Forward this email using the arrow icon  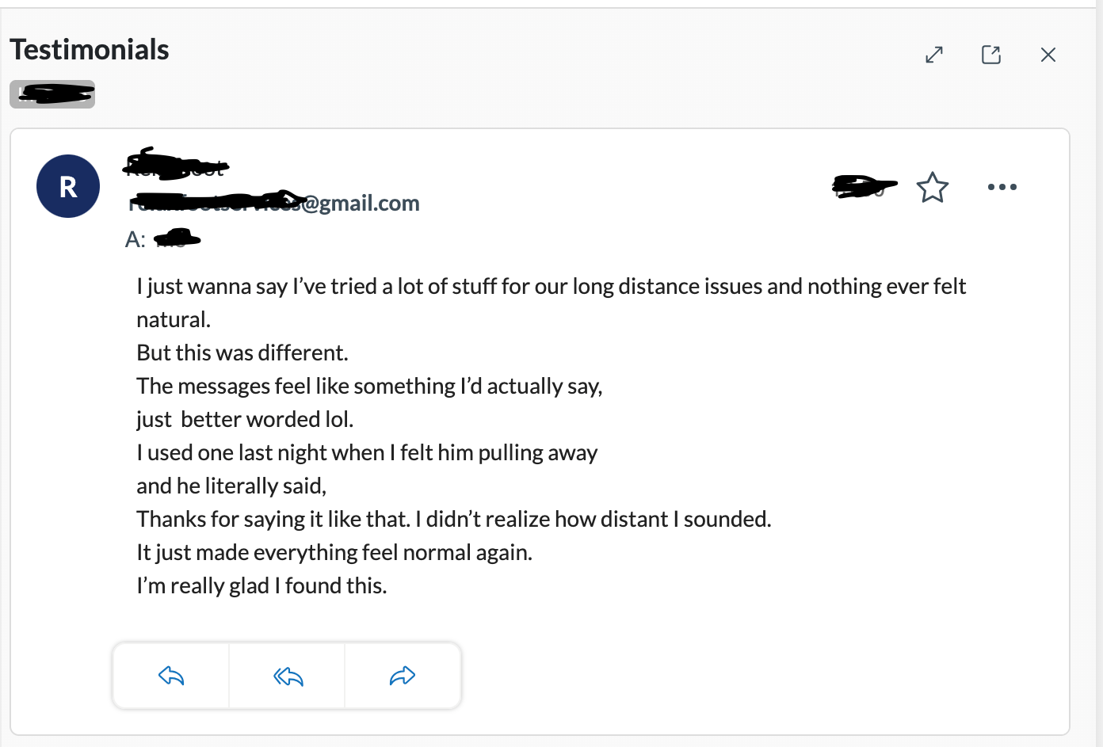tap(403, 676)
